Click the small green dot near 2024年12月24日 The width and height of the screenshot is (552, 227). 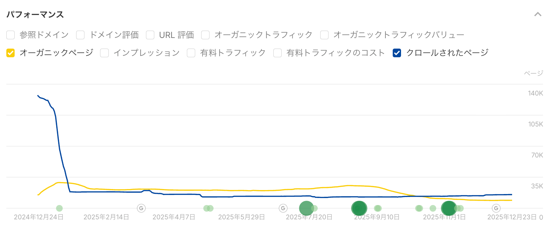click(x=59, y=208)
